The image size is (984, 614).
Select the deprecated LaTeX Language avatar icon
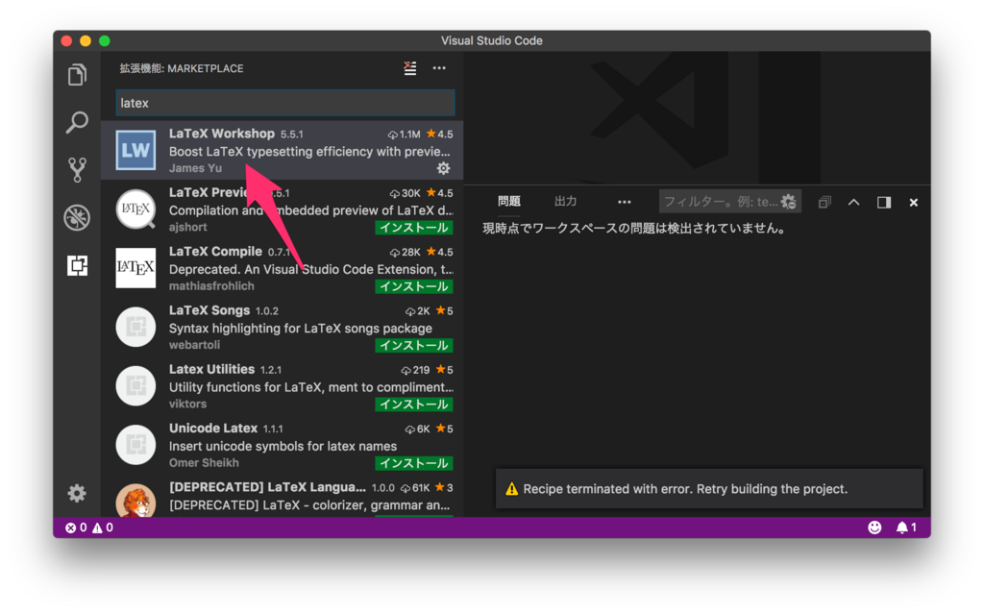(135, 501)
